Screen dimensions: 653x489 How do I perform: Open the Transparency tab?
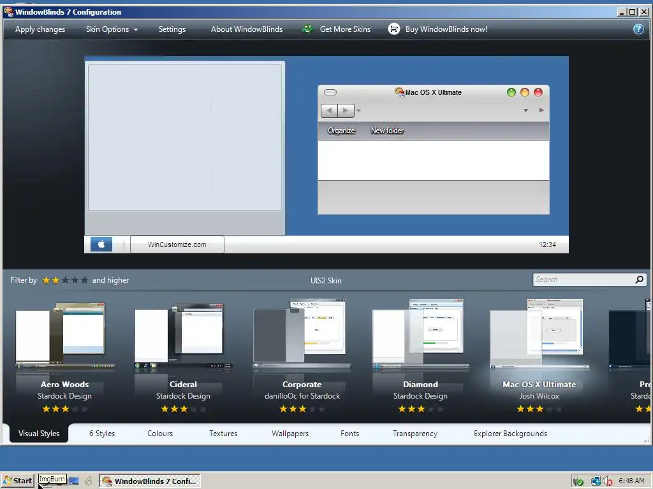click(x=415, y=433)
